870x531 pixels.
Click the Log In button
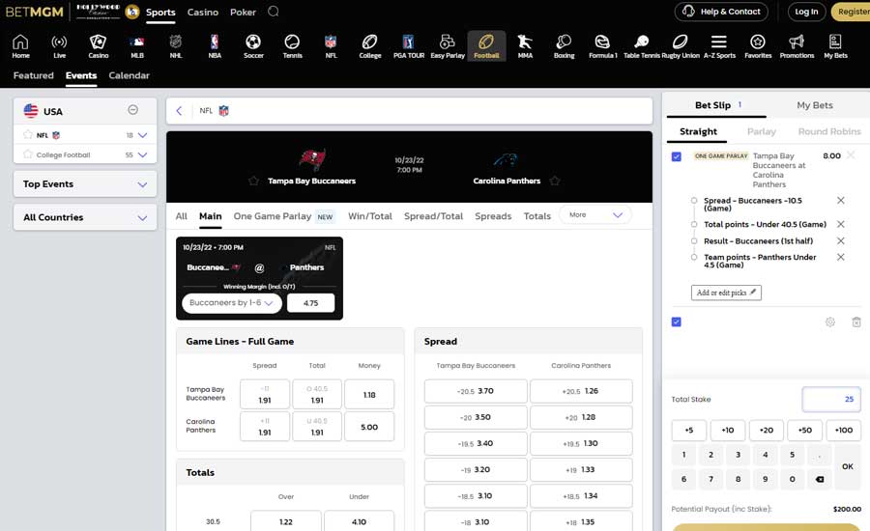[x=806, y=12]
